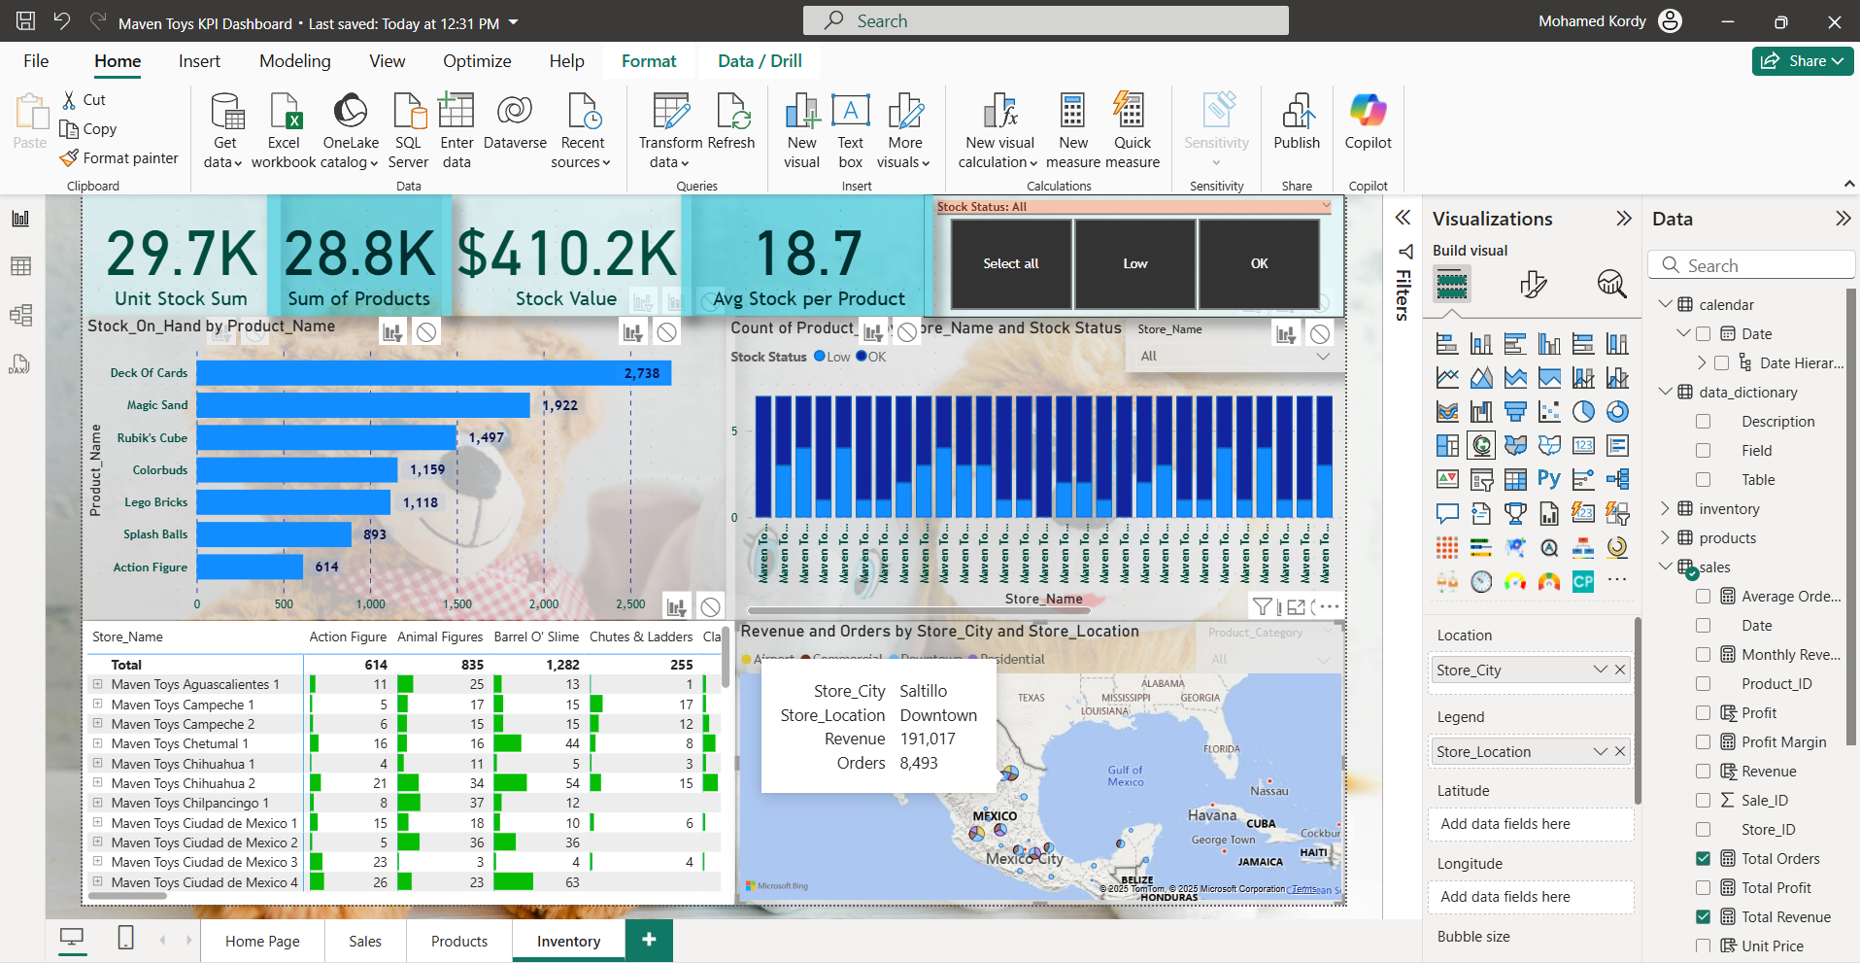Uncheck the Total Revenue field
The image size is (1860, 963).
(1703, 917)
